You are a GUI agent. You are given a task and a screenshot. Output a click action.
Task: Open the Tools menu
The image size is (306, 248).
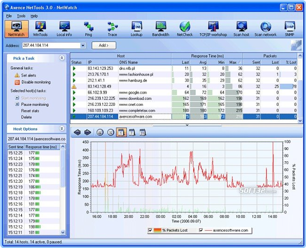click(21, 16)
